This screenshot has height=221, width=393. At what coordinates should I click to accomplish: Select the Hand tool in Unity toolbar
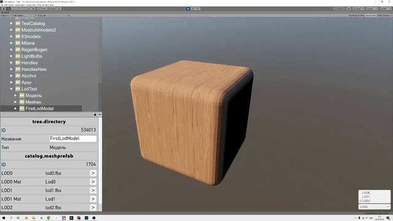(x=4, y=9)
